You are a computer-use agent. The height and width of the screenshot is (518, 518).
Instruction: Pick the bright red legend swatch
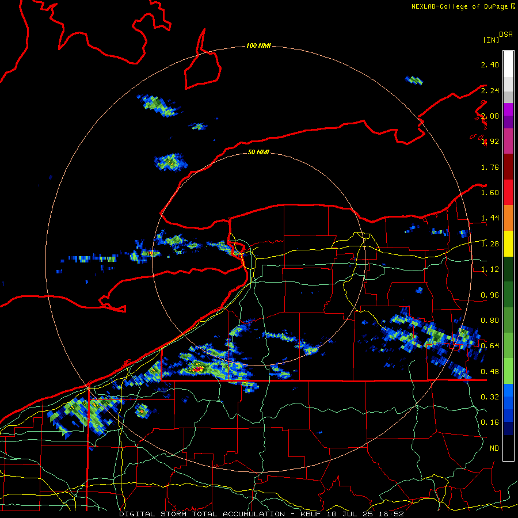pos(508,192)
